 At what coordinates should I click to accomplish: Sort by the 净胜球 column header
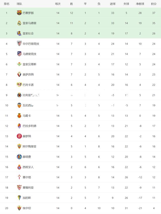(x=140, y=4)
